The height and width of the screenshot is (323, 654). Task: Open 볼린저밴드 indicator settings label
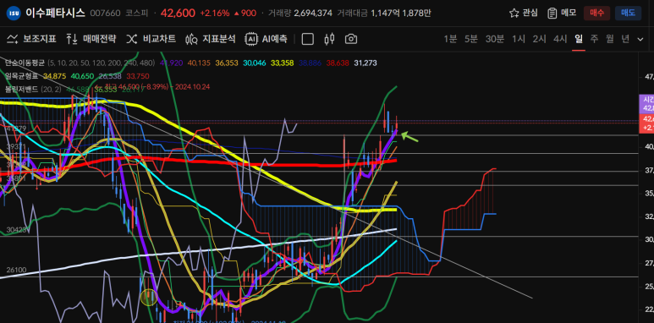click(22, 89)
